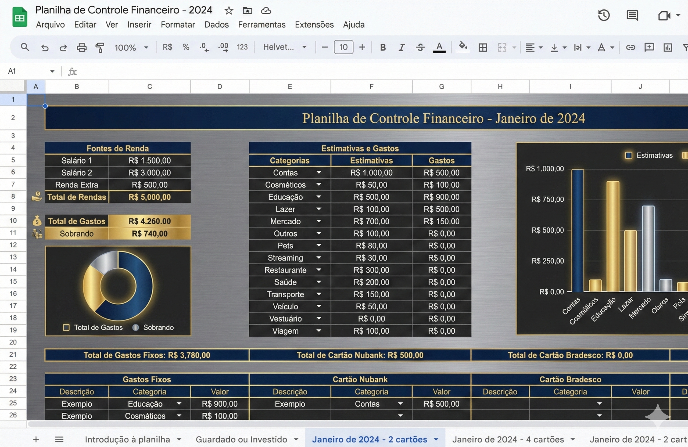
Task: Open version history clock icon
Action: pyautogui.click(x=604, y=15)
